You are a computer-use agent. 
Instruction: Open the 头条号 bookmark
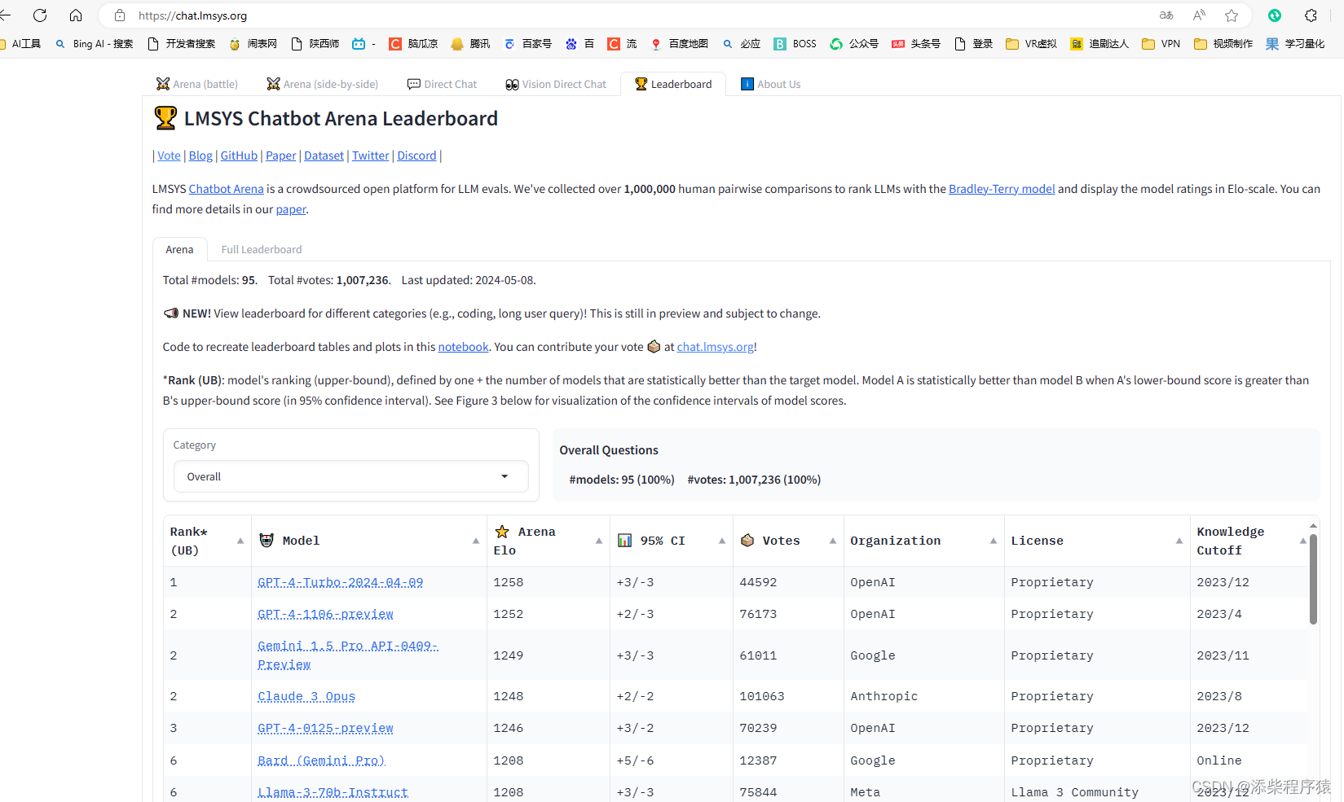pyautogui.click(x=916, y=44)
